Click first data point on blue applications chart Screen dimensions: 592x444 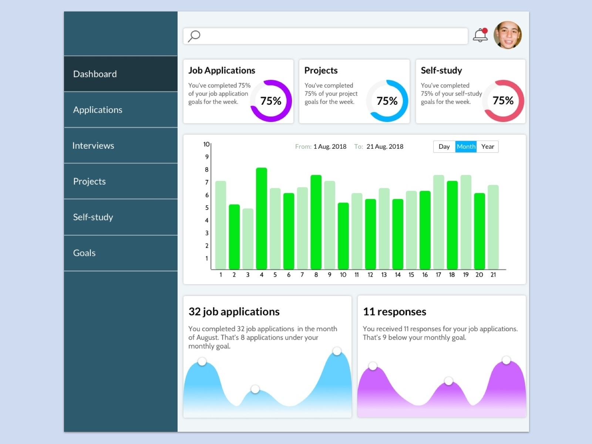click(202, 361)
